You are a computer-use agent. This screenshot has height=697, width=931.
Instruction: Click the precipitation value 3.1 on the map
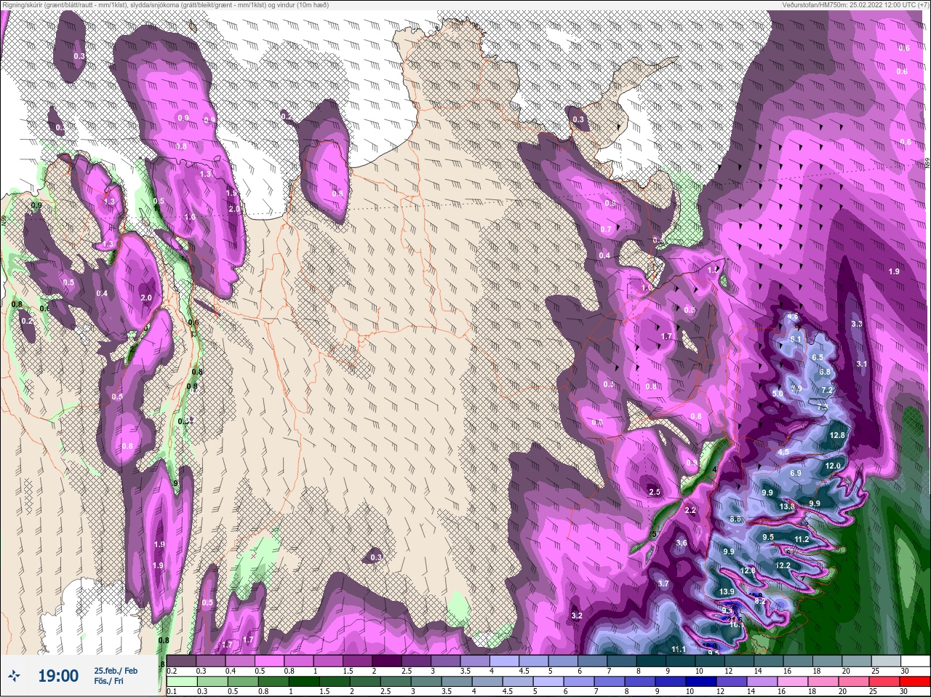(x=862, y=364)
